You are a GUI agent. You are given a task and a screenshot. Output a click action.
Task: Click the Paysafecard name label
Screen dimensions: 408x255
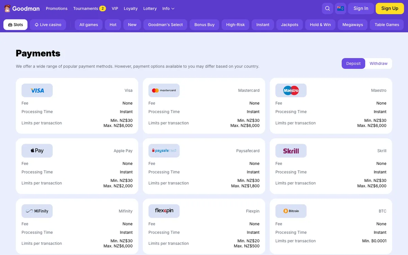click(248, 151)
